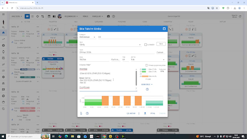
Task: Open the hamburger menu in the sidebar
Action: click(x=3, y=14)
